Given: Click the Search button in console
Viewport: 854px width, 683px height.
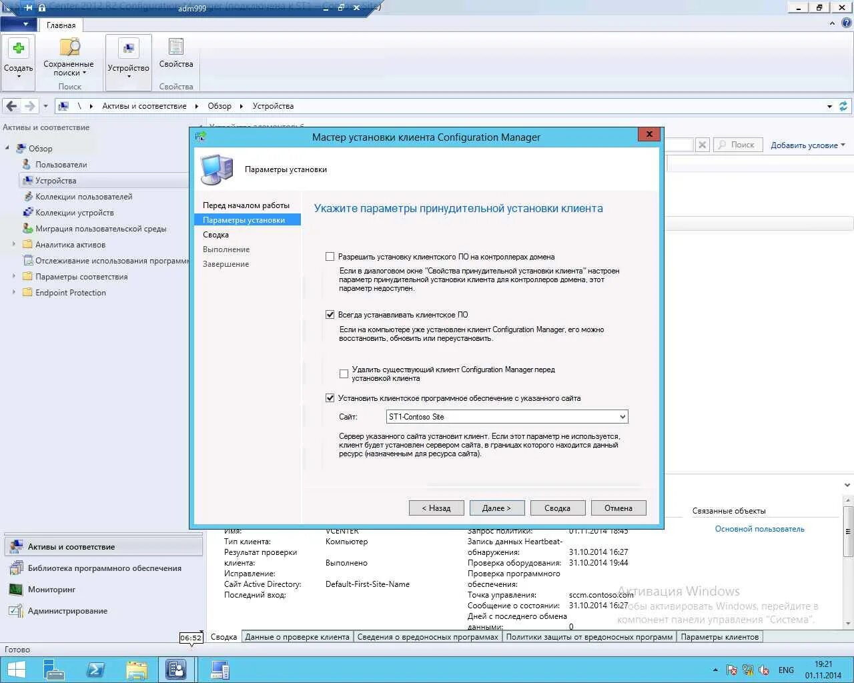Looking at the screenshot, I should [737, 145].
